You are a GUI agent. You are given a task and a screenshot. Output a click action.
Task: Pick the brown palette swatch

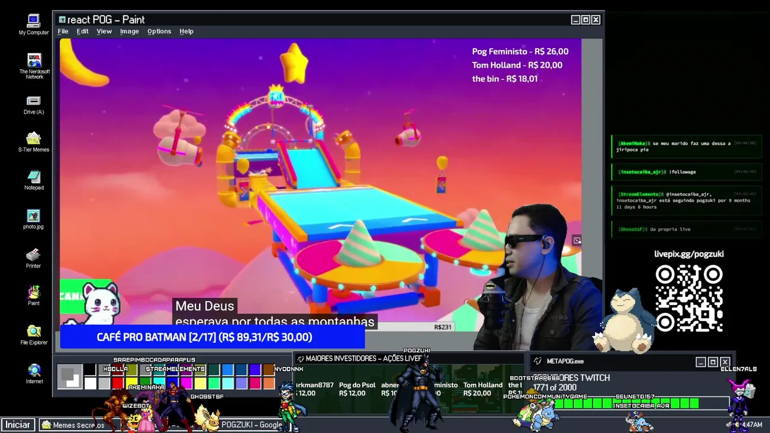point(269,370)
